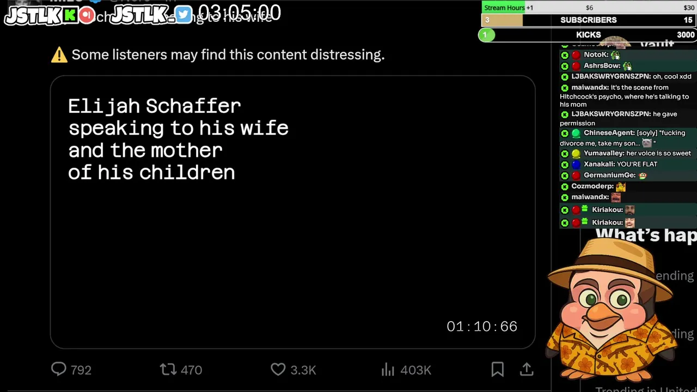Viewport: 697px width, 392px height.
Task: Open view analytics bar-chart icon
Action: (388, 370)
